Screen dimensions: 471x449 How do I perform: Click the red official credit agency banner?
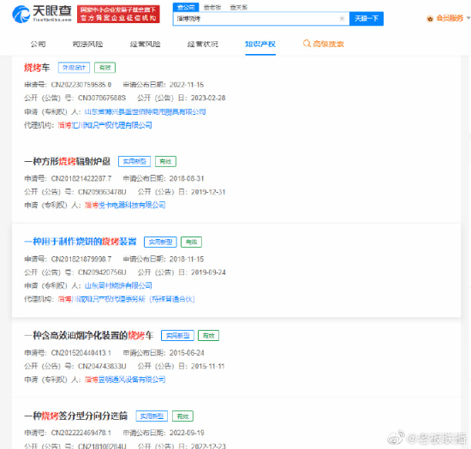coord(118,14)
